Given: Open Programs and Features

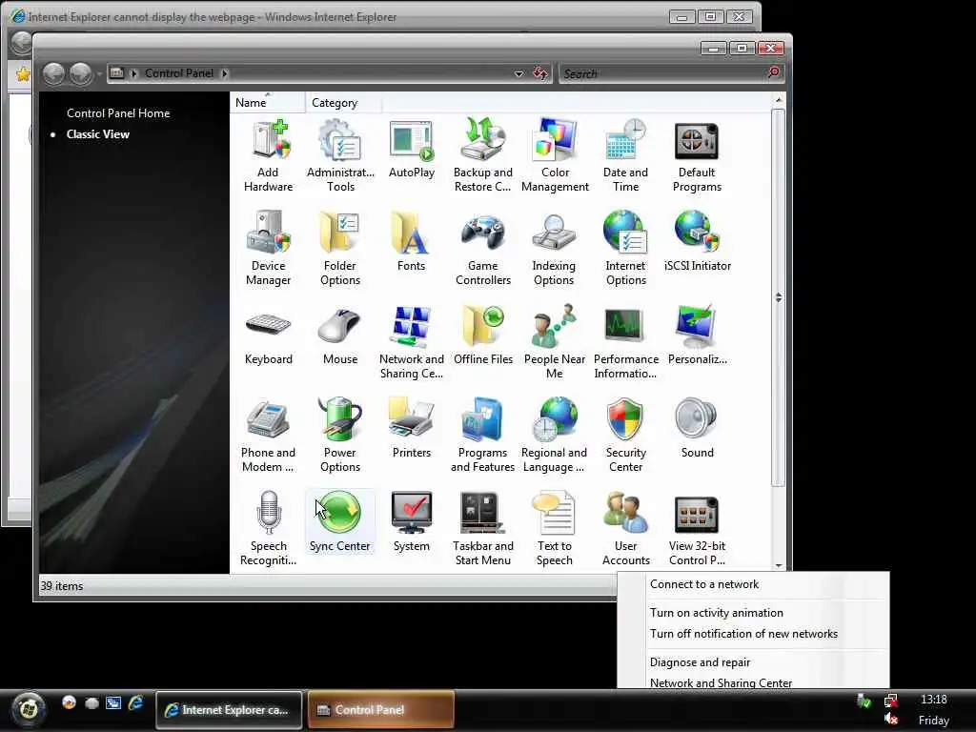Looking at the screenshot, I should pyautogui.click(x=483, y=436).
